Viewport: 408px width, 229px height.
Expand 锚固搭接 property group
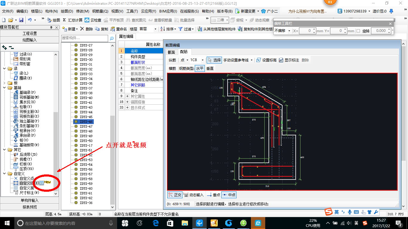[x=127, y=102]
